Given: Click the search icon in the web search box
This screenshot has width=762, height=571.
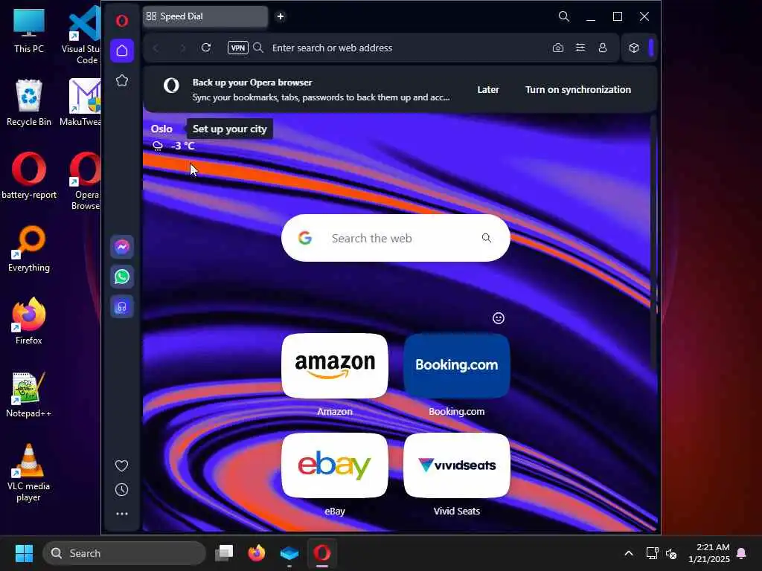Looking at the screenshot, I should coord(487,238).
